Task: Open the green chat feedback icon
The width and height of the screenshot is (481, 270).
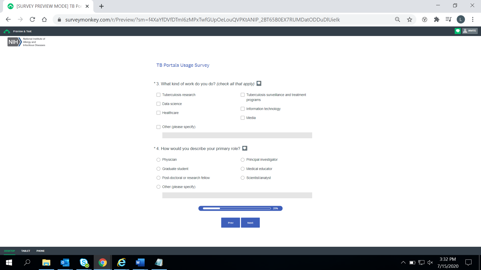Action: click(x=457, y=31)
